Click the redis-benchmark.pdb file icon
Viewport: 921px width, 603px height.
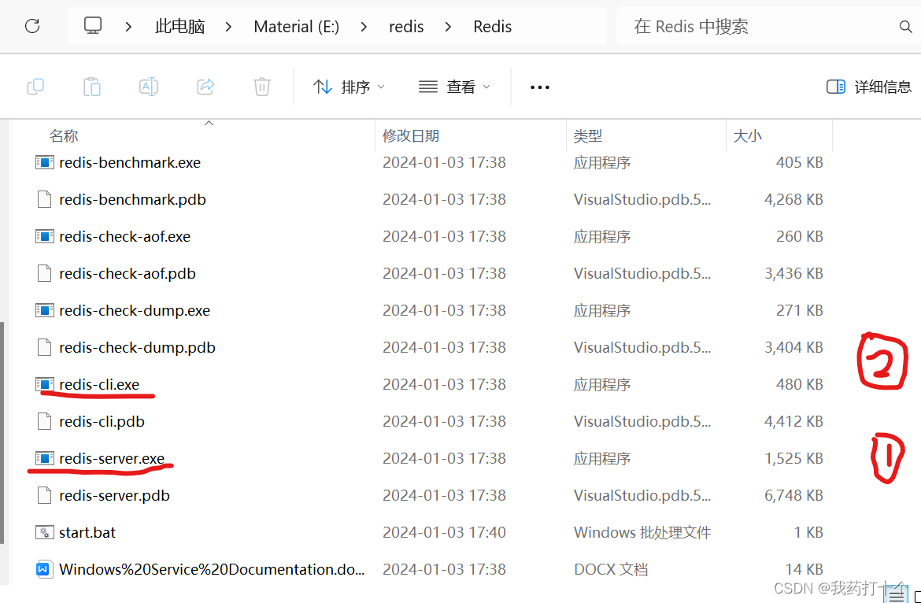[45, 200]
